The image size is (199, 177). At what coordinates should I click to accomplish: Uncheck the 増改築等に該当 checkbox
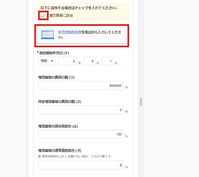43,15
